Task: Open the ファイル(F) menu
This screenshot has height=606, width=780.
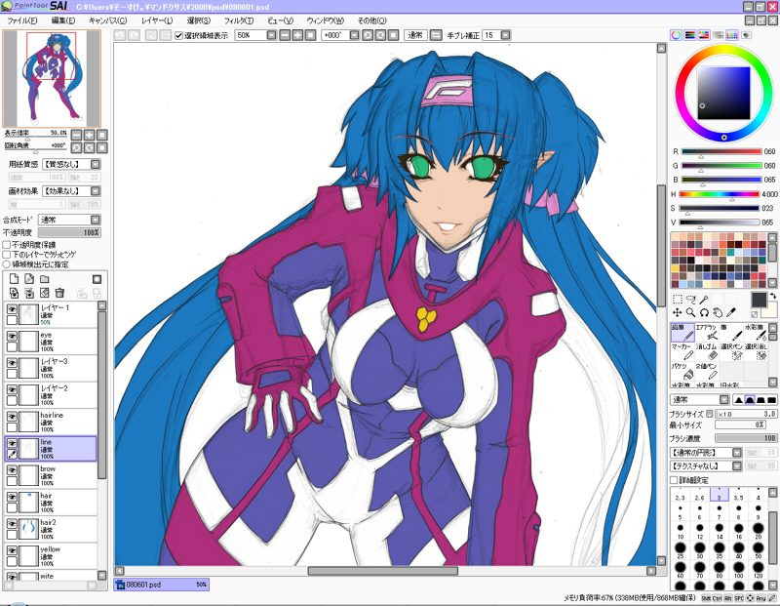Action: point(22,20)
